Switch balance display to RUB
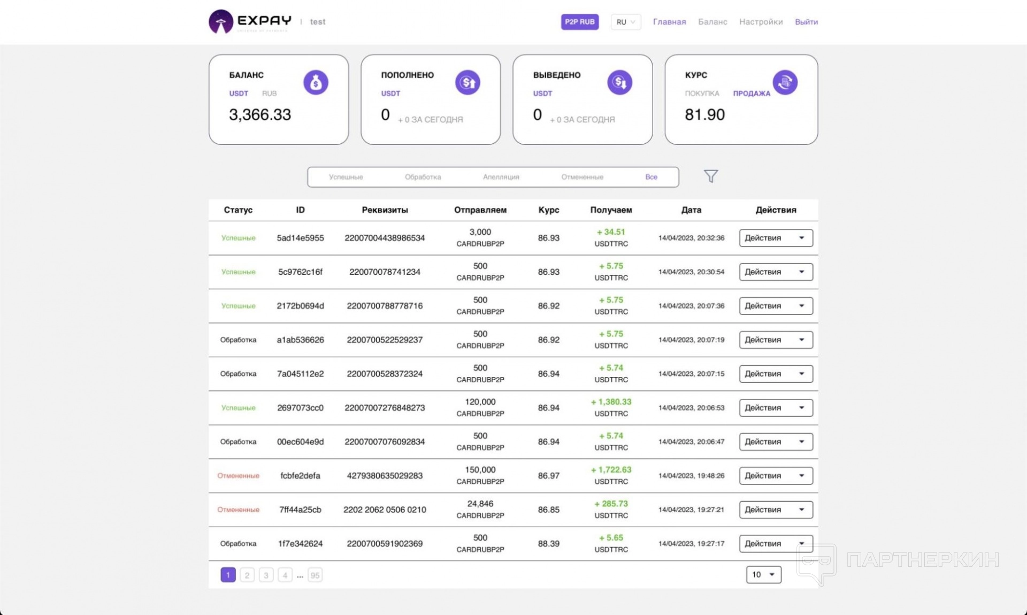 pyautogui.click(x=269, y=94)
